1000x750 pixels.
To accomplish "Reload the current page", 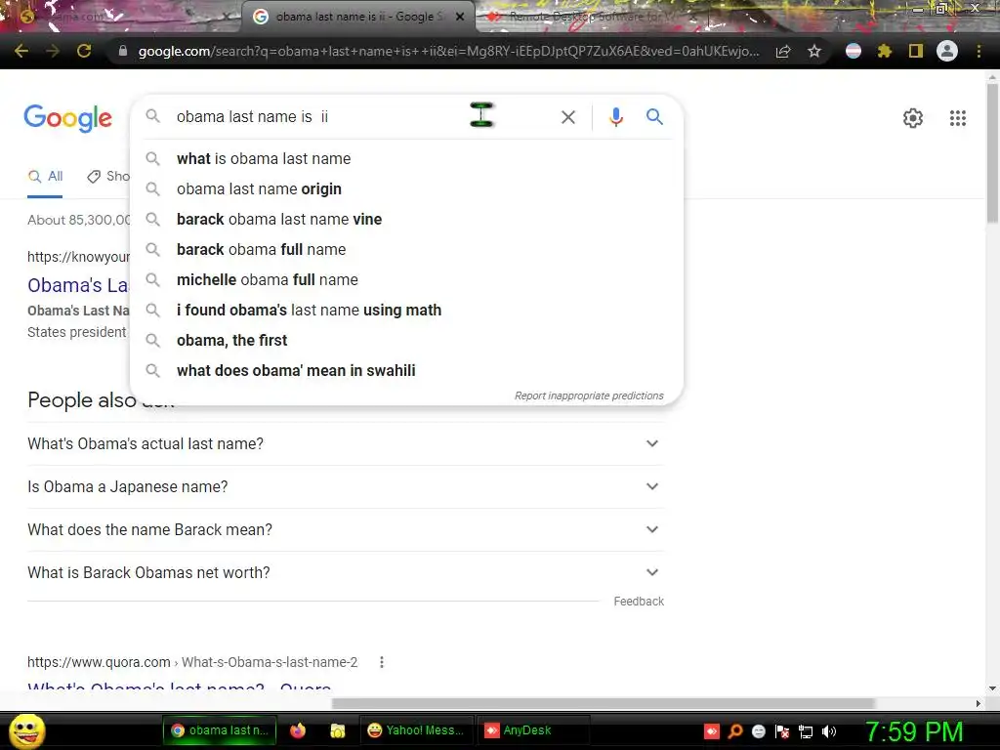I will tap(84, 51).
